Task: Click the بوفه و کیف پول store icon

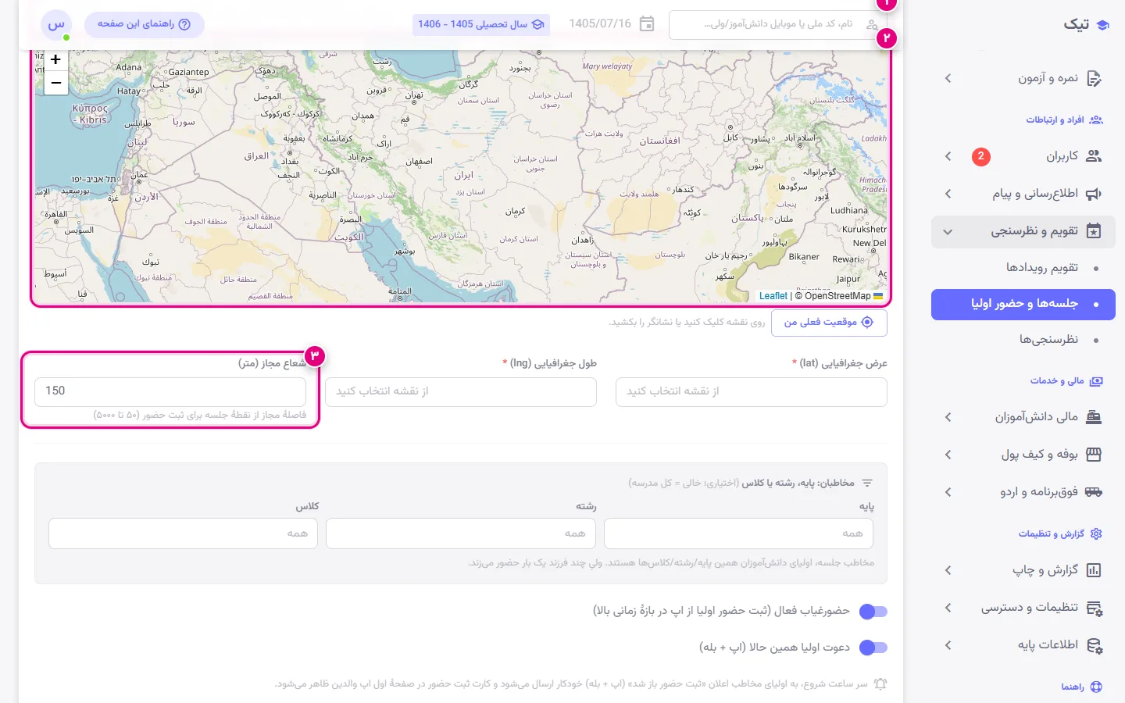Action: (x=1094, y=455)
